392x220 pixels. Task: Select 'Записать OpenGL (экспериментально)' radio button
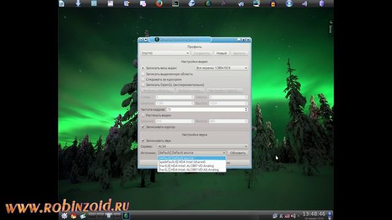[143, 85]
